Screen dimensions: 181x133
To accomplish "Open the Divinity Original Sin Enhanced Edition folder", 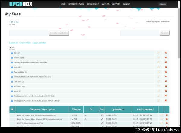I will 30,63.
